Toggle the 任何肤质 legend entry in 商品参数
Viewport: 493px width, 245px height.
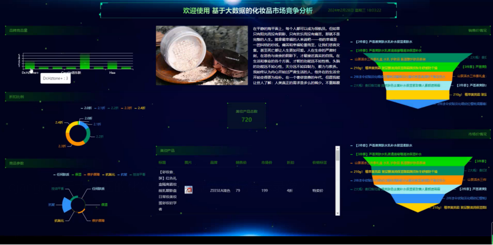[x=61, y=174]
